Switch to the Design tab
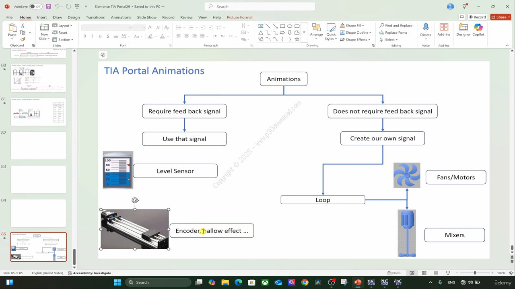 (74, 17)
